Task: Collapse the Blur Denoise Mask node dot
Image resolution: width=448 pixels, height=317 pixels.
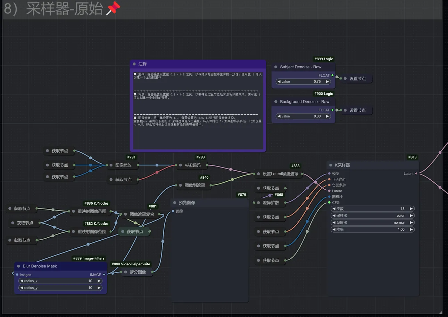Action: tap(19, 266)
